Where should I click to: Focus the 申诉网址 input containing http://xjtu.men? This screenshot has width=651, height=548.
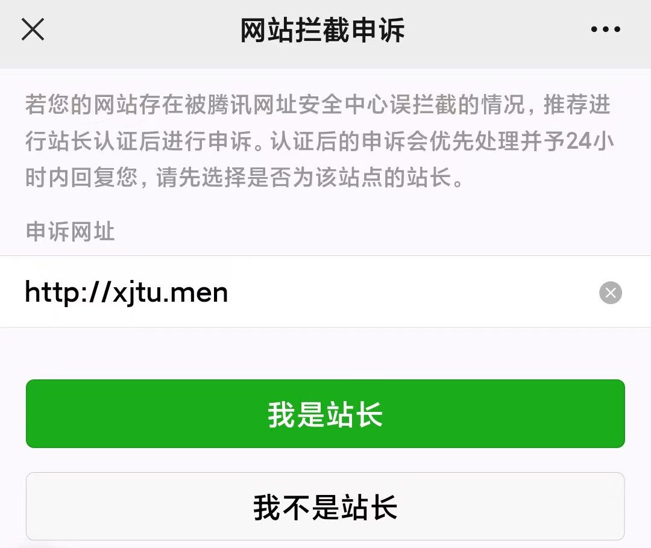coord(325,292)
